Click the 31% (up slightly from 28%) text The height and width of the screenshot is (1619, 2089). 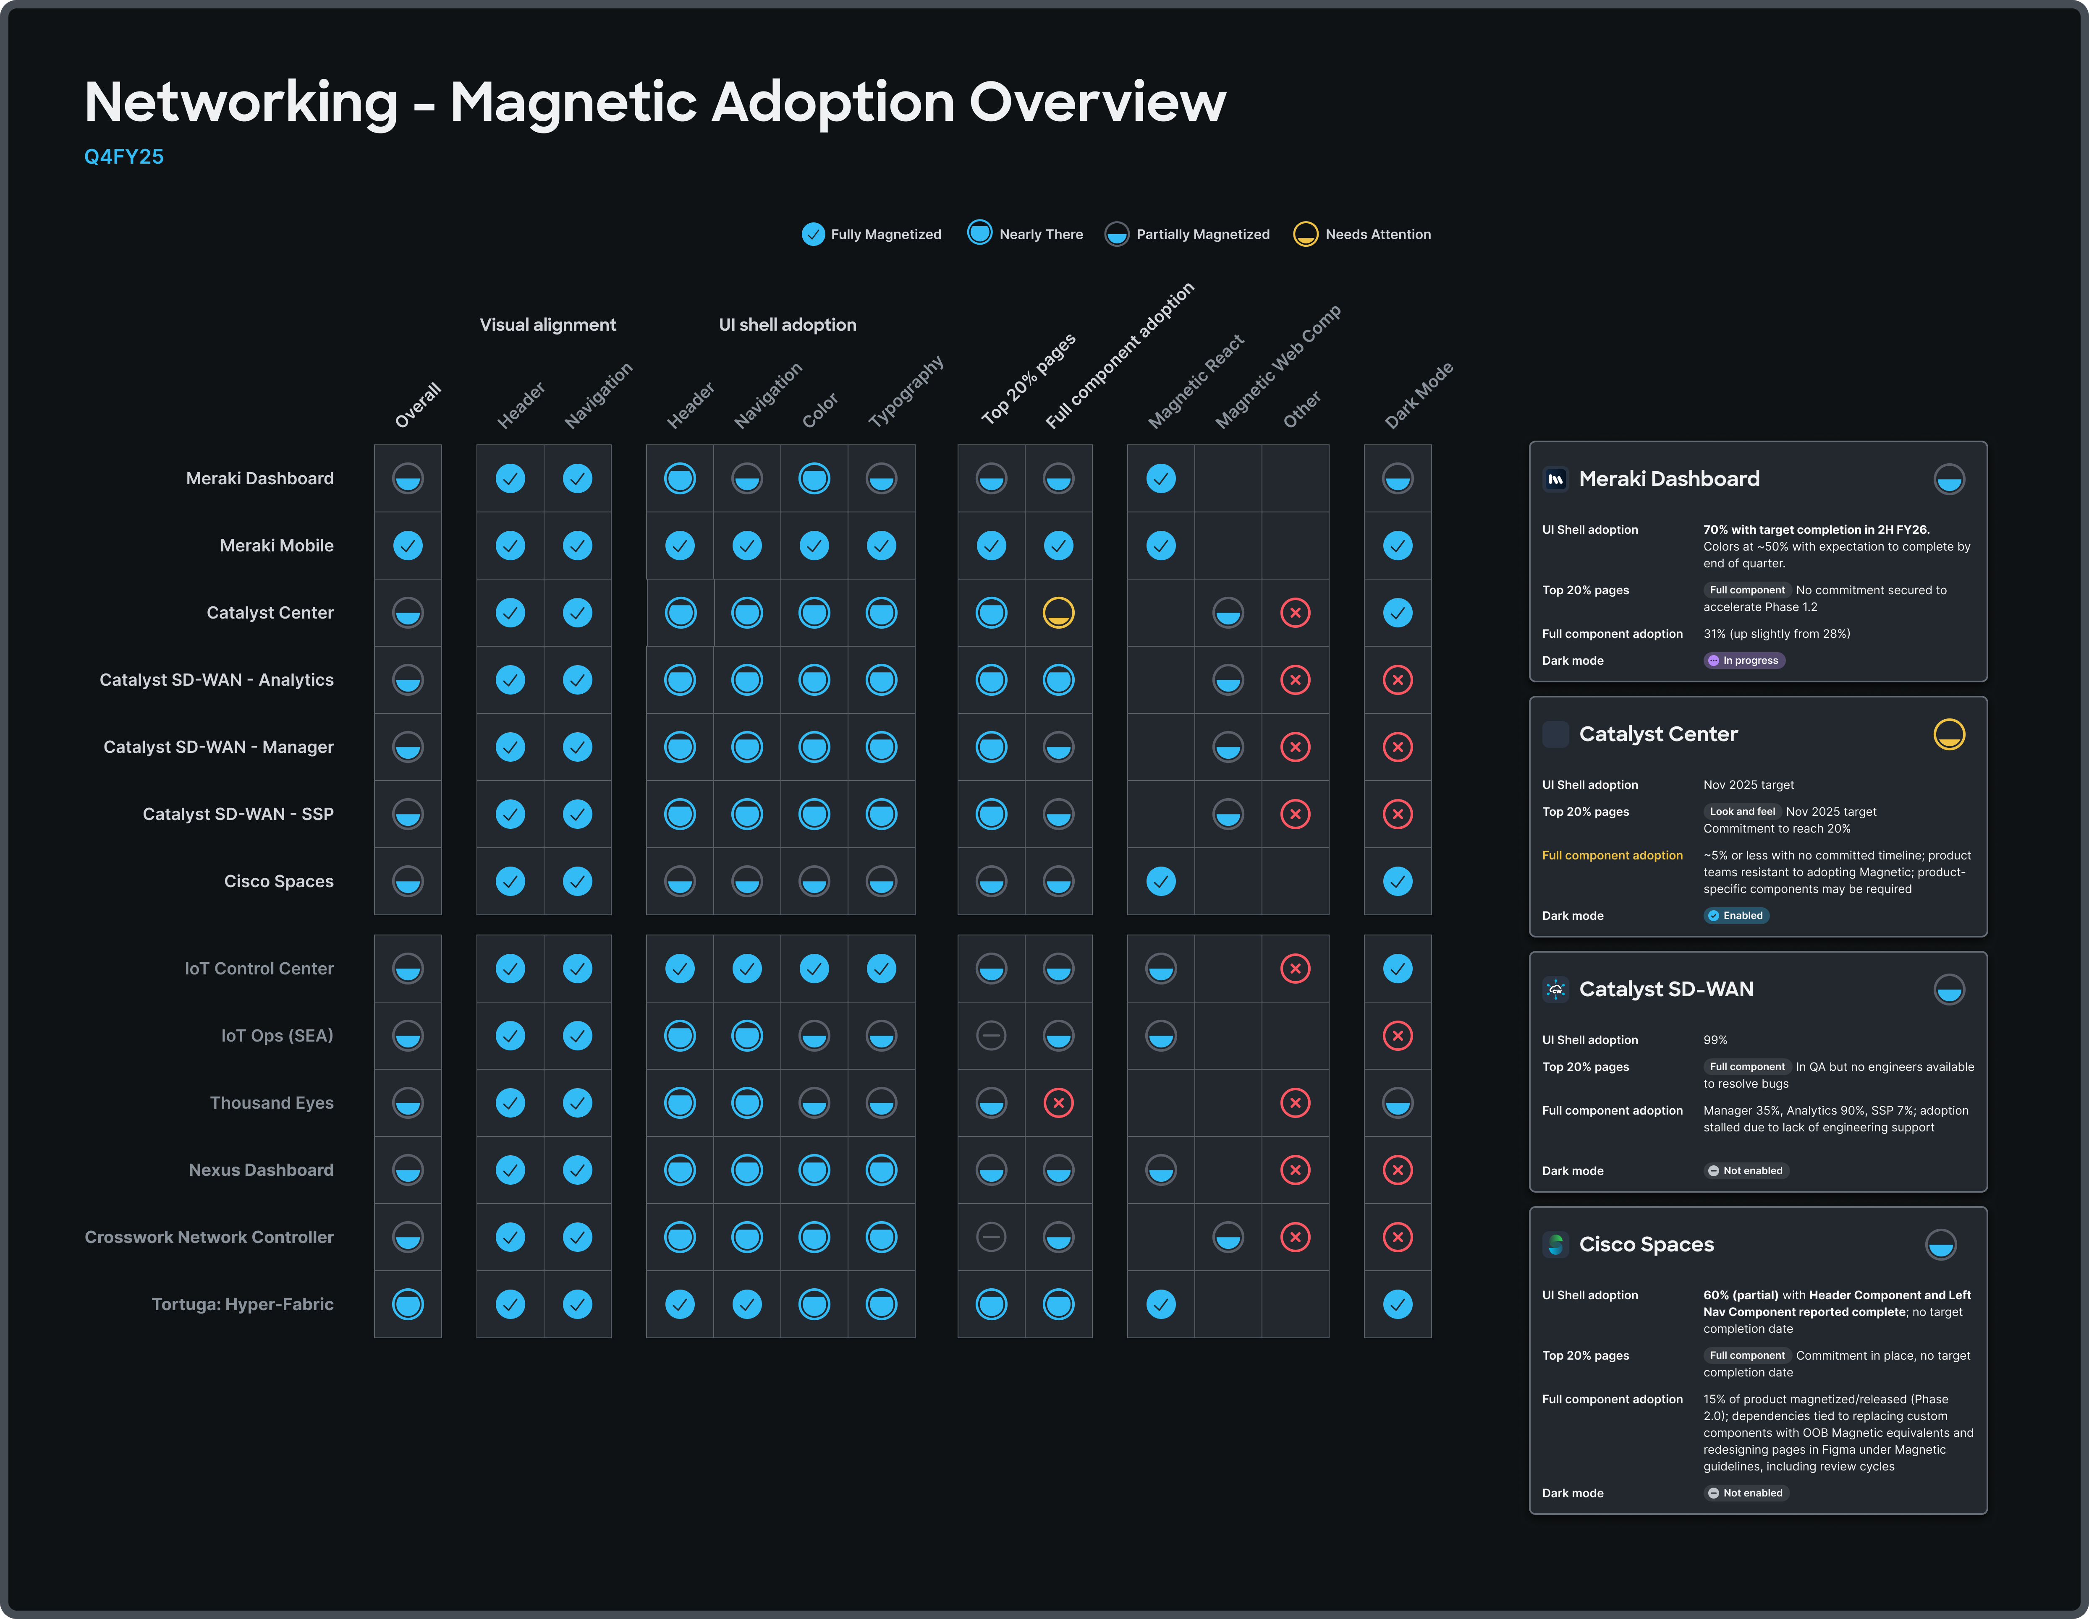coord(1776,634)
